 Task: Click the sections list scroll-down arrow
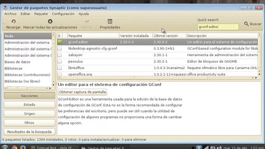53,85
